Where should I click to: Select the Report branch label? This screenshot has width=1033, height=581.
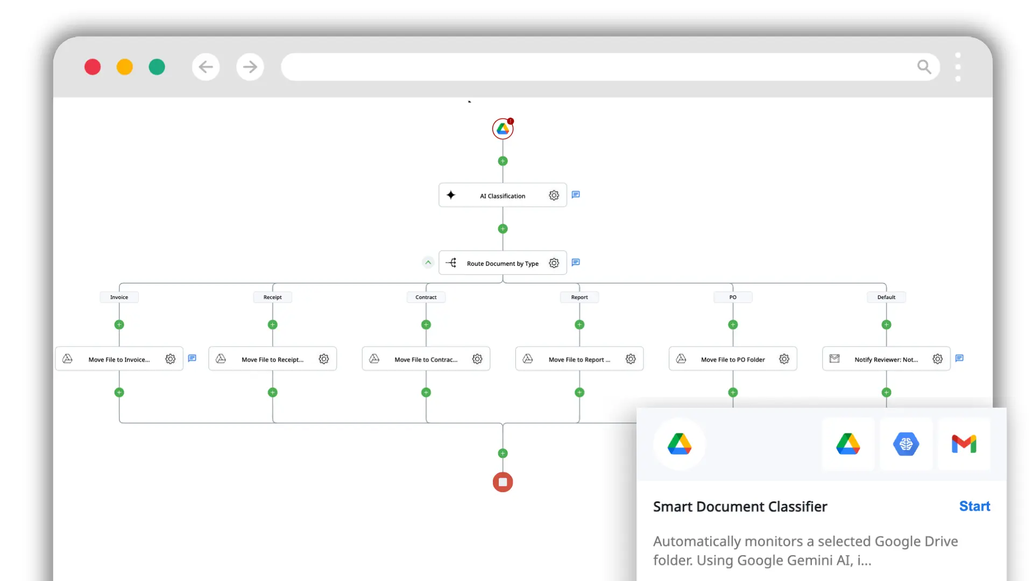(x=579, y=297)
